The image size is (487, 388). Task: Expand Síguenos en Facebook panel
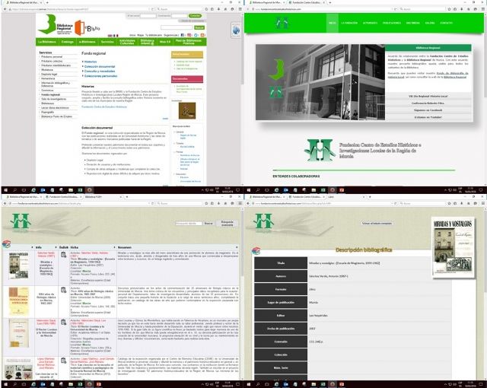tap(428, 110)
